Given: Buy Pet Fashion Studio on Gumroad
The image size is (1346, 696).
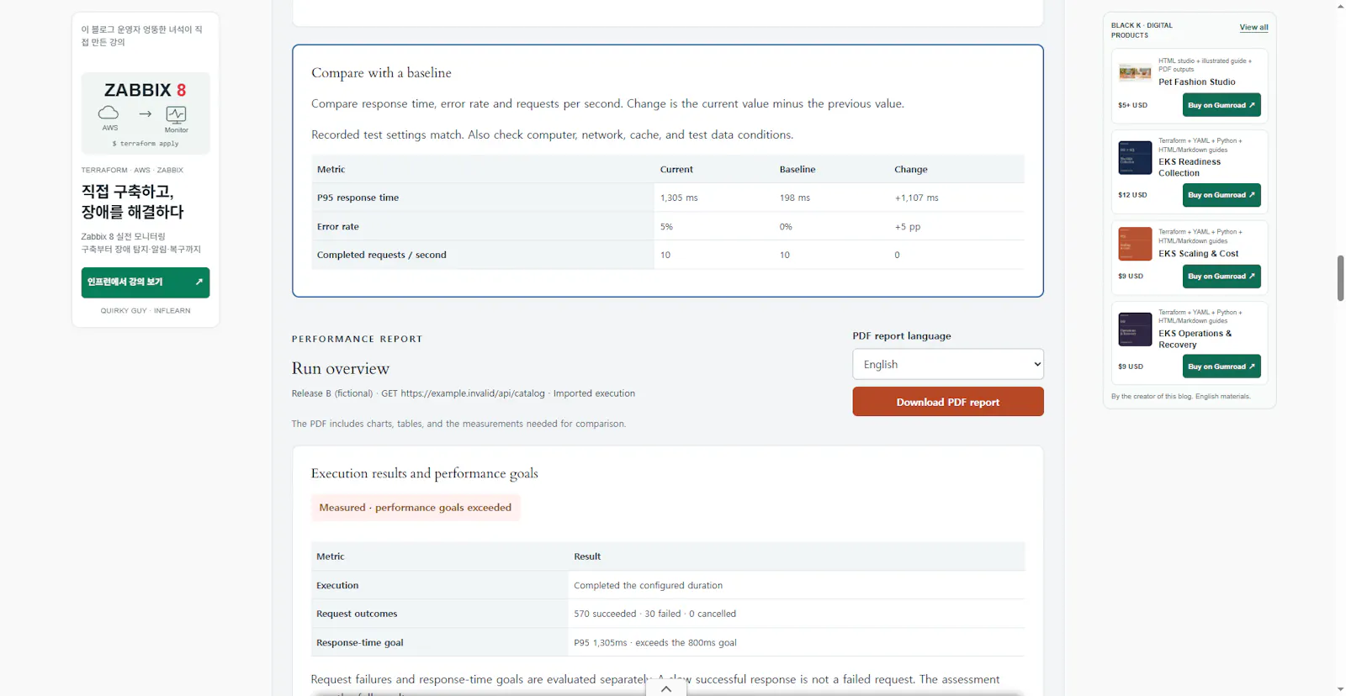Looking at the screenshot, I should (x=1221, y=105).
